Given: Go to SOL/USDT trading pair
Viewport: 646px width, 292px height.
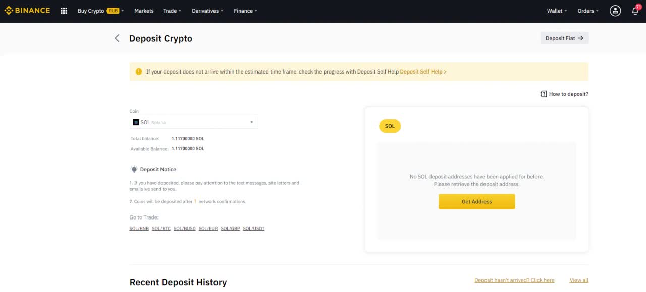Looking at the screenshot, I should [254, 228].
